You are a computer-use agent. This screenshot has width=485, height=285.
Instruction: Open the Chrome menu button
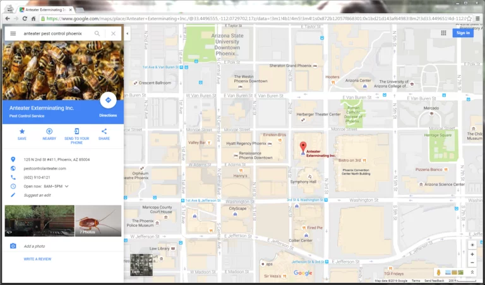478,18
